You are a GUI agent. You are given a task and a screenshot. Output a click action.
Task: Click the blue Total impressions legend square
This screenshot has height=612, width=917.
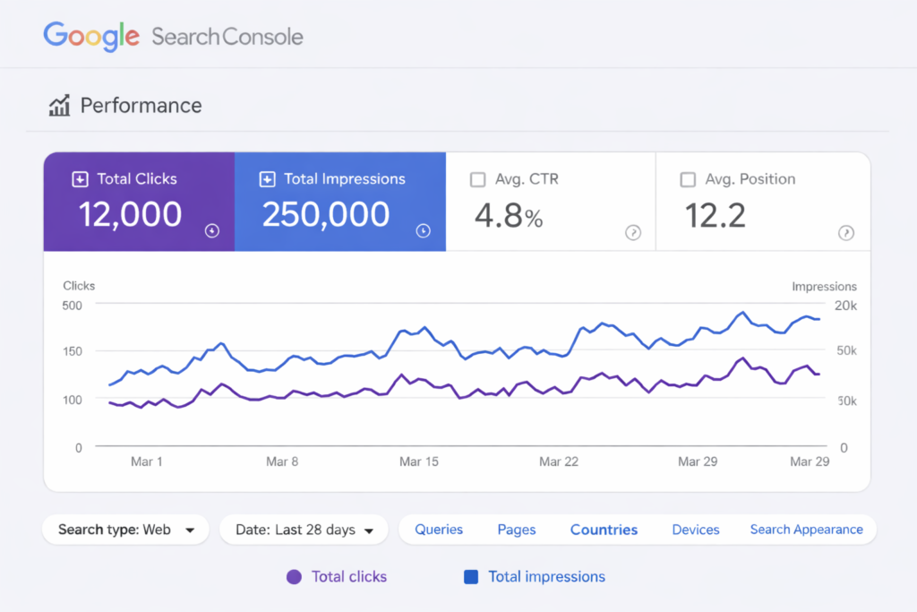[471, 577]
